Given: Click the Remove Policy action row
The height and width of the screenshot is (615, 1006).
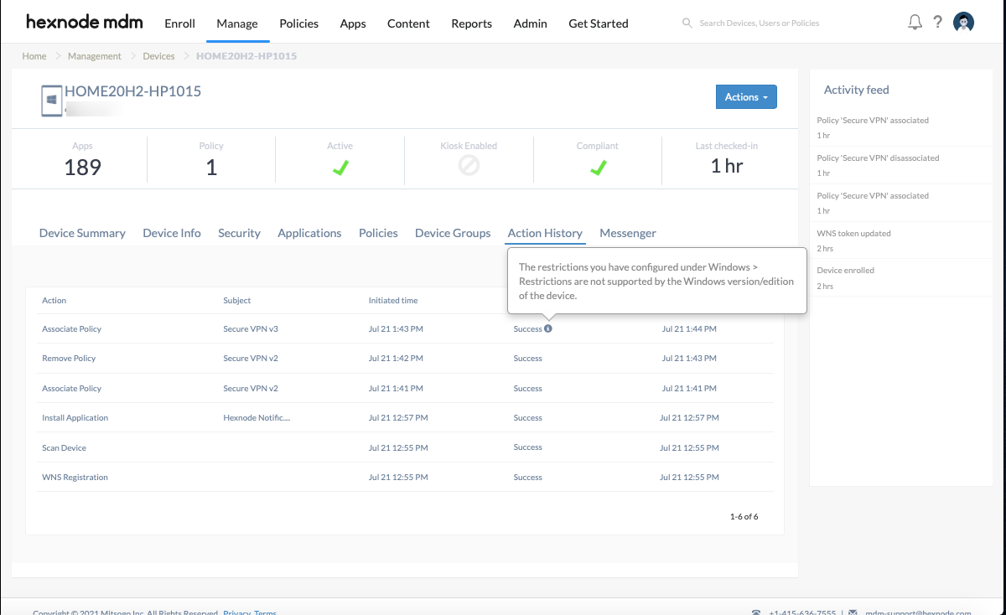Looking at the screenshot, I should 69,359.
